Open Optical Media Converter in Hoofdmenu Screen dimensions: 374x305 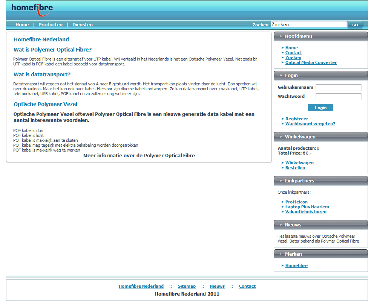(311, 62)
